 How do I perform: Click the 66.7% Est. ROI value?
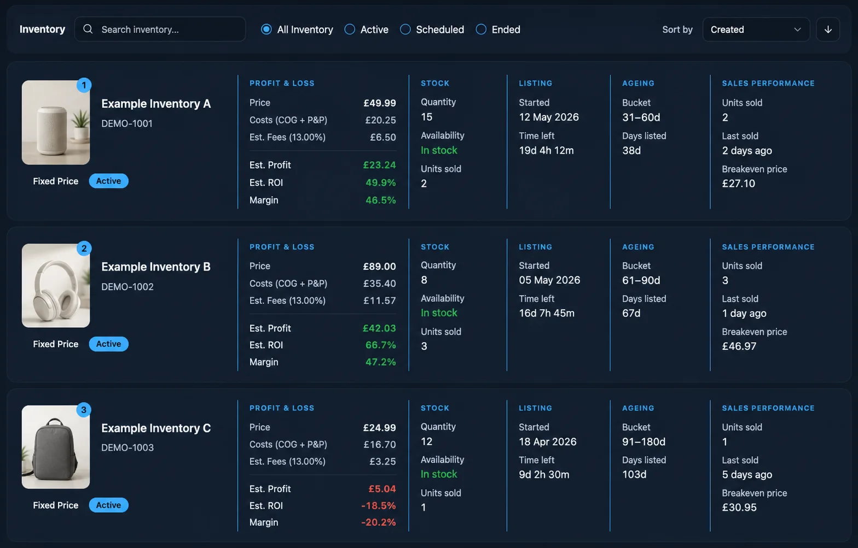(x=380, y=345)
